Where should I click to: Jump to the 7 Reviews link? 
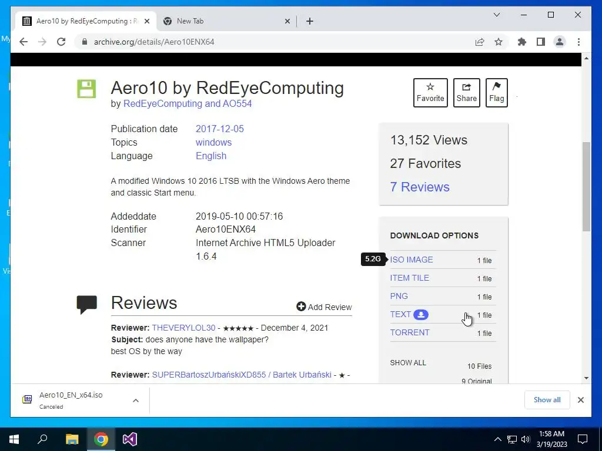click(x=420, y=187)
